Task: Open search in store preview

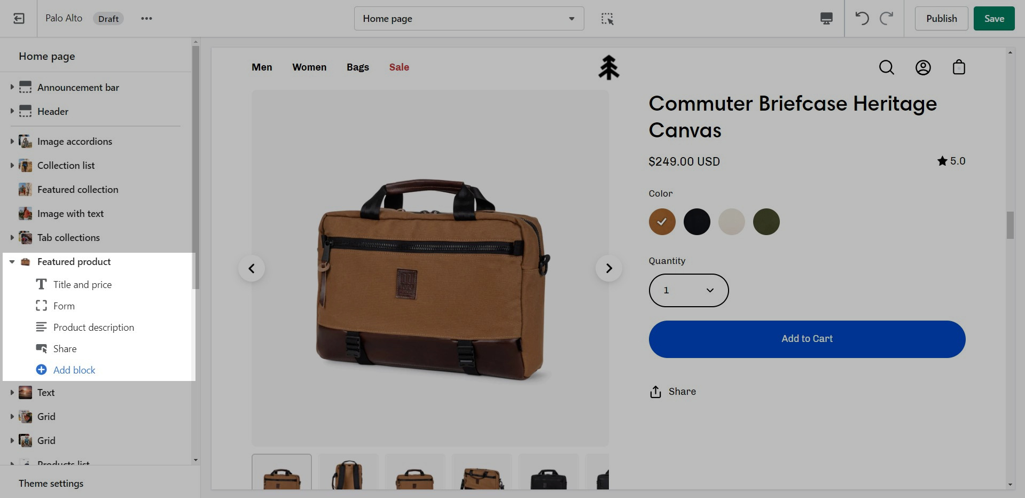Action: pyautogui.click(x=886, y=67)
